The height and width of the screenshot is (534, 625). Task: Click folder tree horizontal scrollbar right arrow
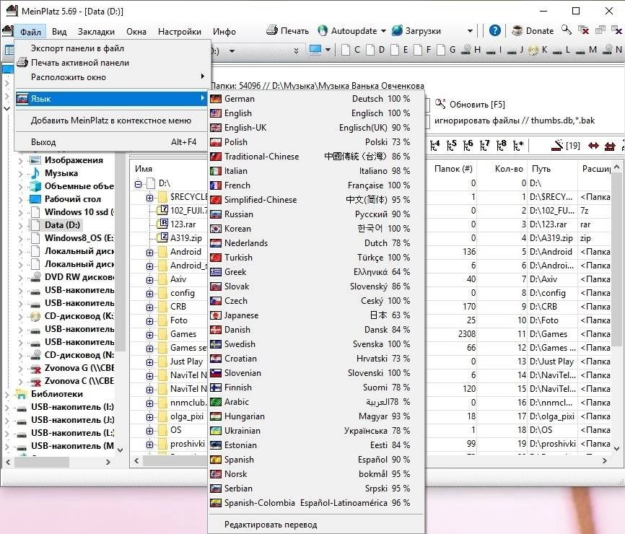coord(108,462)
